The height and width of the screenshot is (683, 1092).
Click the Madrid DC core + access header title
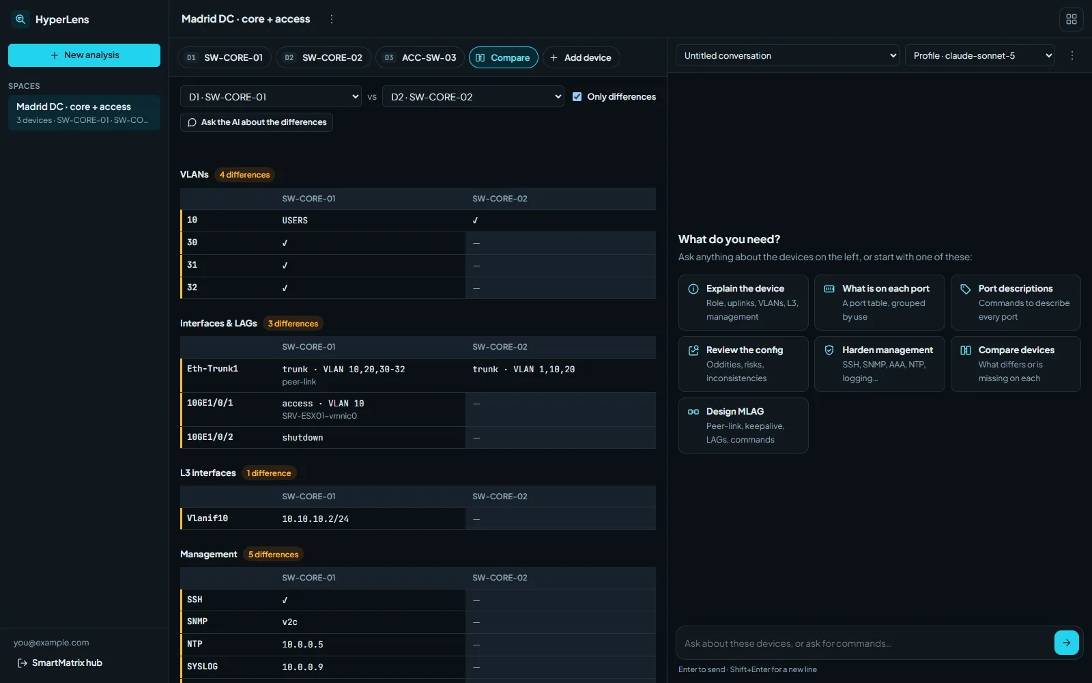point(246,19)
